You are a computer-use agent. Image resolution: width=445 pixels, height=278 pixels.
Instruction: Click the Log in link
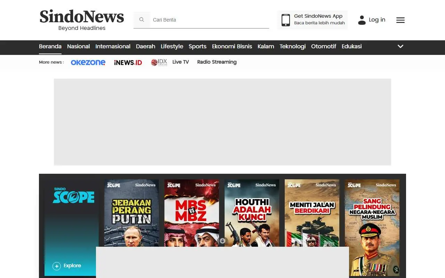(x=377, y=20)
